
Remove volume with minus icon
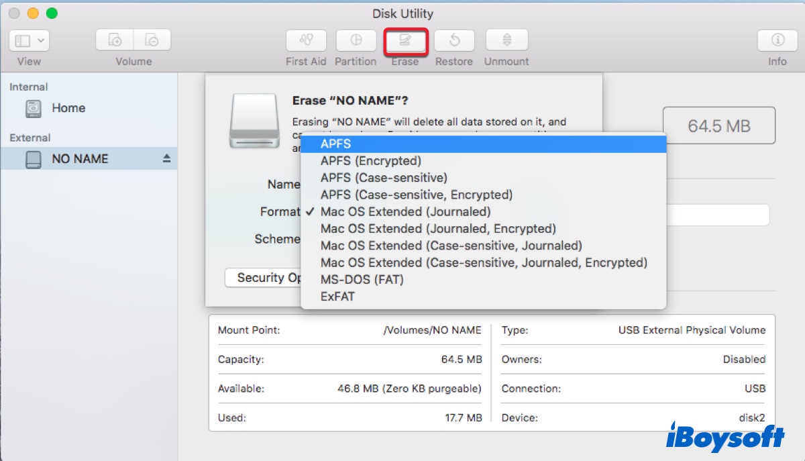tap(152, 41)
